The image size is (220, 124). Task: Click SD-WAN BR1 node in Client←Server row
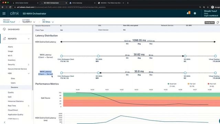coord(98,73)
